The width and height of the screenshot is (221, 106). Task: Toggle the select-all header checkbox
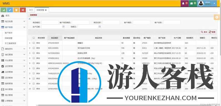[34, 38]
